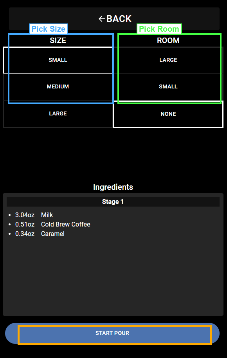
Task: Select LARGE room amount
Action: 168,60
